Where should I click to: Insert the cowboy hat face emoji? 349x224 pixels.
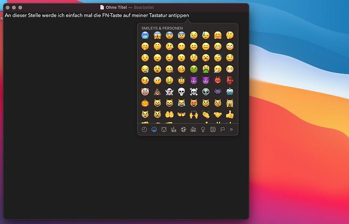point(181,81)
